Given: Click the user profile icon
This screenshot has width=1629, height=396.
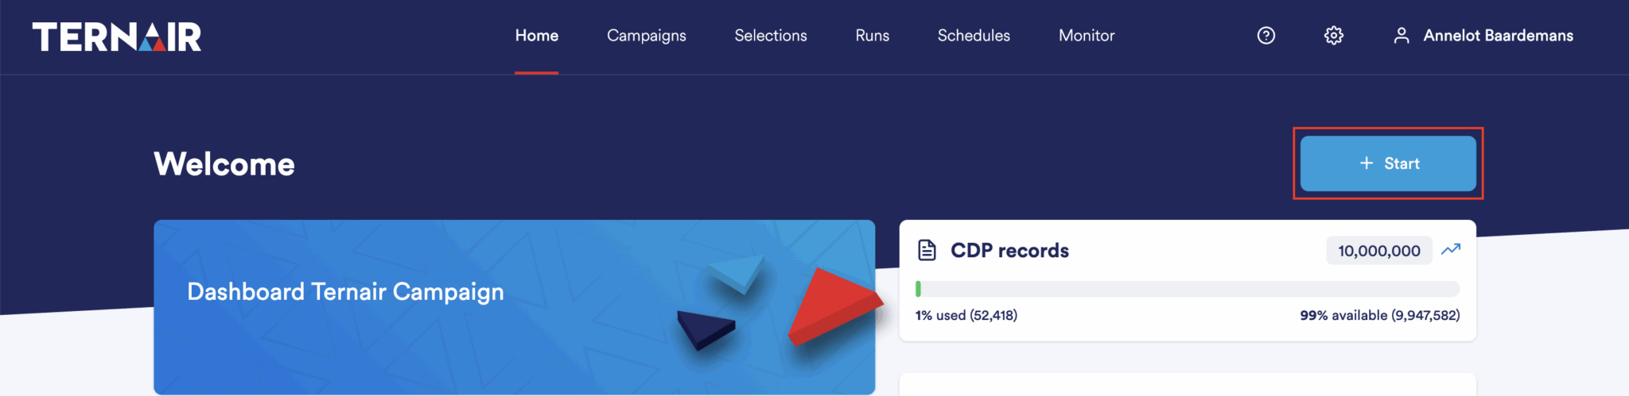Looking at the screenshot, I should [x=1402, y=36].
